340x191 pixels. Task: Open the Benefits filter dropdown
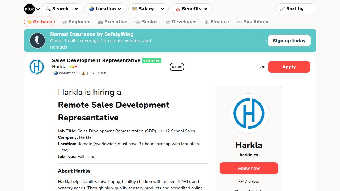[192, 9]
